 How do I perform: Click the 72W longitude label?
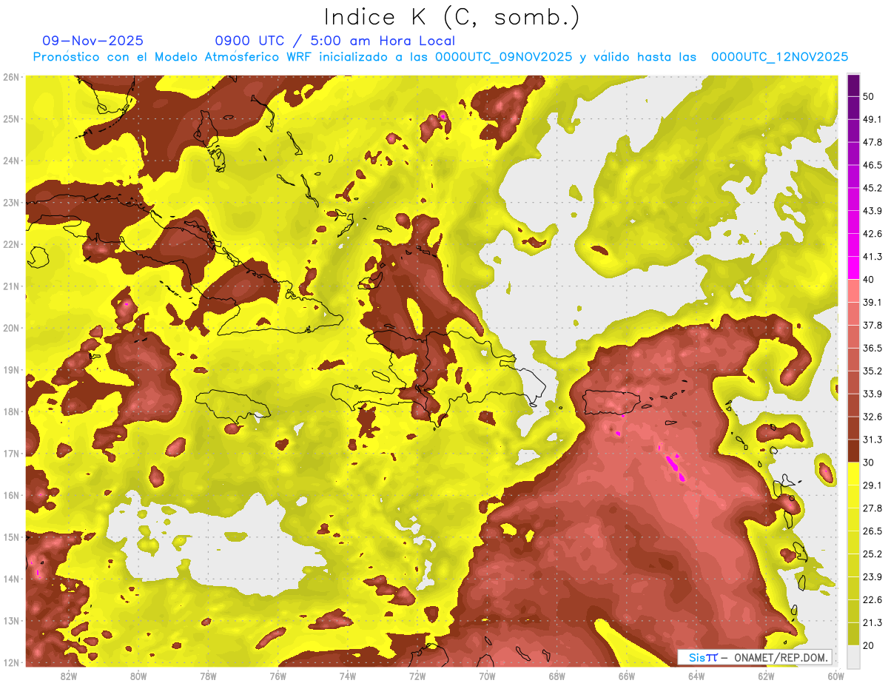[417, 676]
